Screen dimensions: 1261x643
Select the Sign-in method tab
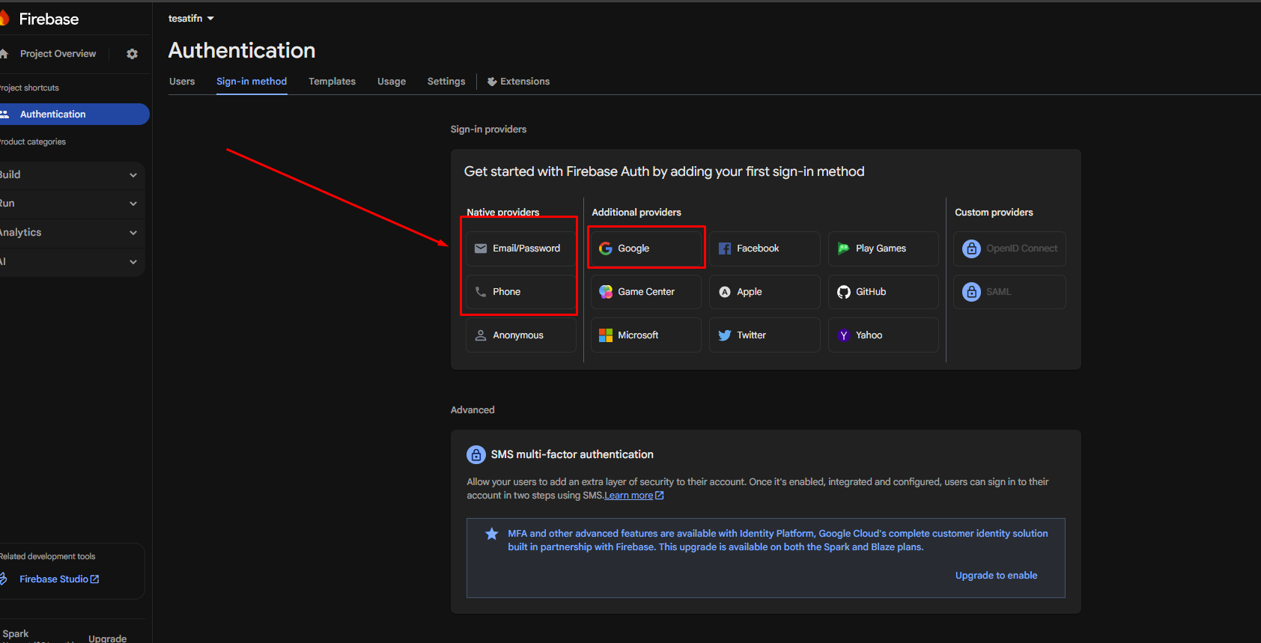click(x=252, y=82)
